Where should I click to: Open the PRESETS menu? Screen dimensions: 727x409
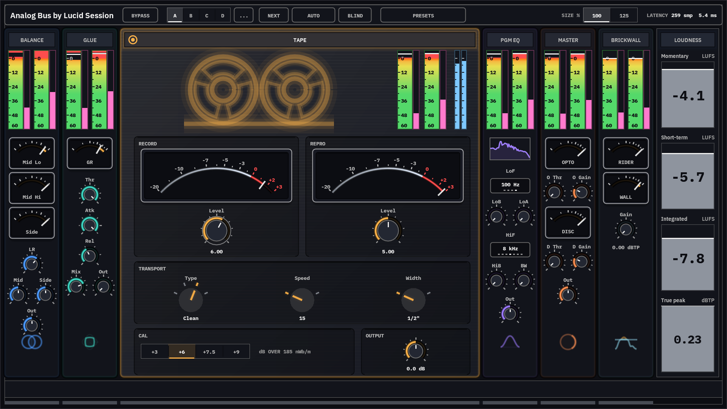click(423, 16)
